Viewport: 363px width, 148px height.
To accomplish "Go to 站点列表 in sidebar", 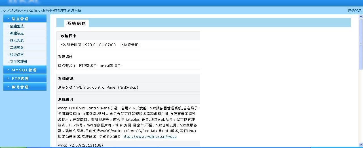I will click(17, 40).
